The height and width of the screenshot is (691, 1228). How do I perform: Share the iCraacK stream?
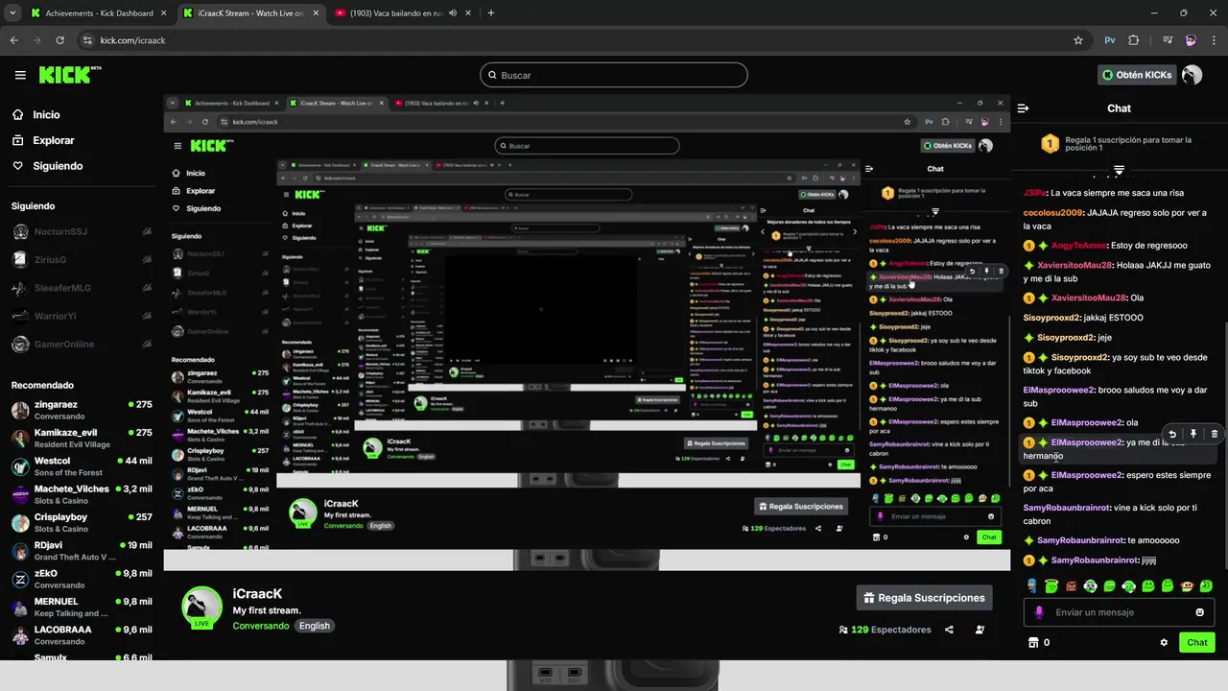949,630
